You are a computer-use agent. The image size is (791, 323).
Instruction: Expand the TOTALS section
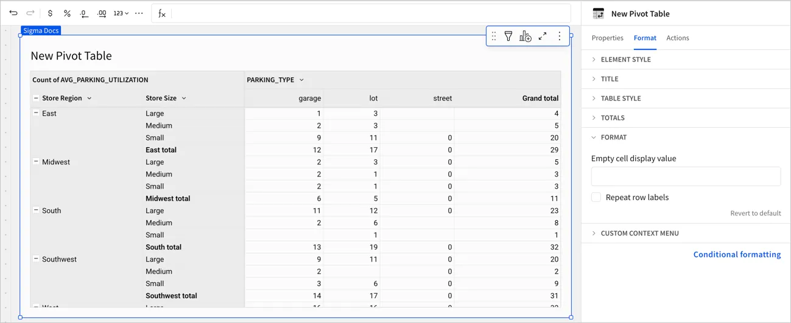pos(686,118)
